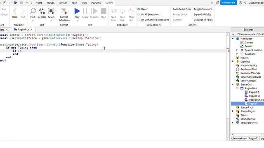The width and height of the screenshot is (264, 148).
Task: Select On All Exceptions option
Action: point(139,14)
